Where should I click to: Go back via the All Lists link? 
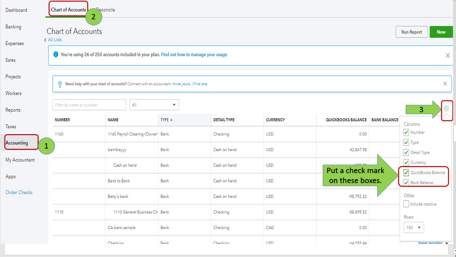[x=55, y=40]
